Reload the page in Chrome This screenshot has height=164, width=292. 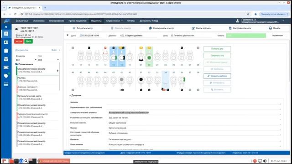(x=15, y=14)
